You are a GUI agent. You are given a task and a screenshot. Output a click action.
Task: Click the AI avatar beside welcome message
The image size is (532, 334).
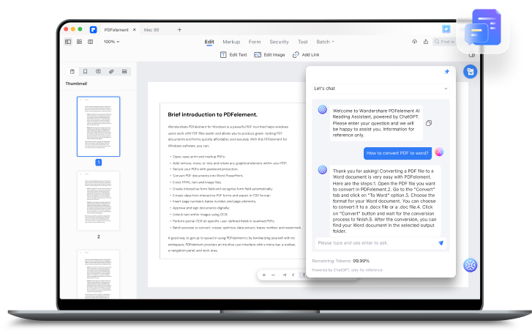(x=322, y=110)
